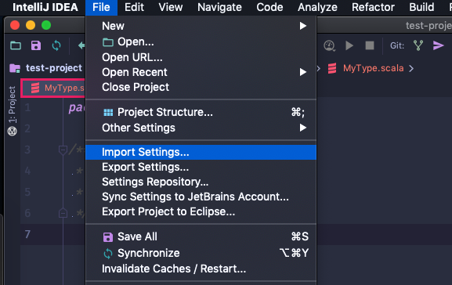Click line number 1 in the gutter
Viewport: 452px width, 285px height.
27,108
